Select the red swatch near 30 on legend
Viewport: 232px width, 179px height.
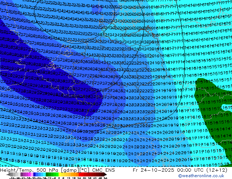85,175
